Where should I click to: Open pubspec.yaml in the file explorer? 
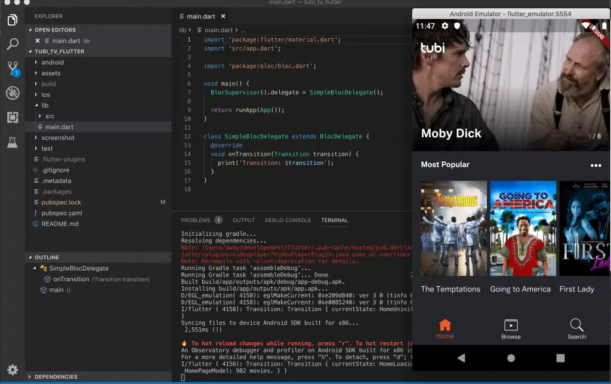tap(61, 213)
